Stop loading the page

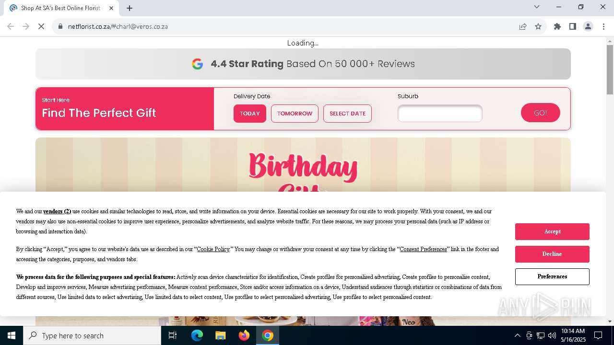tap(41, 26)
